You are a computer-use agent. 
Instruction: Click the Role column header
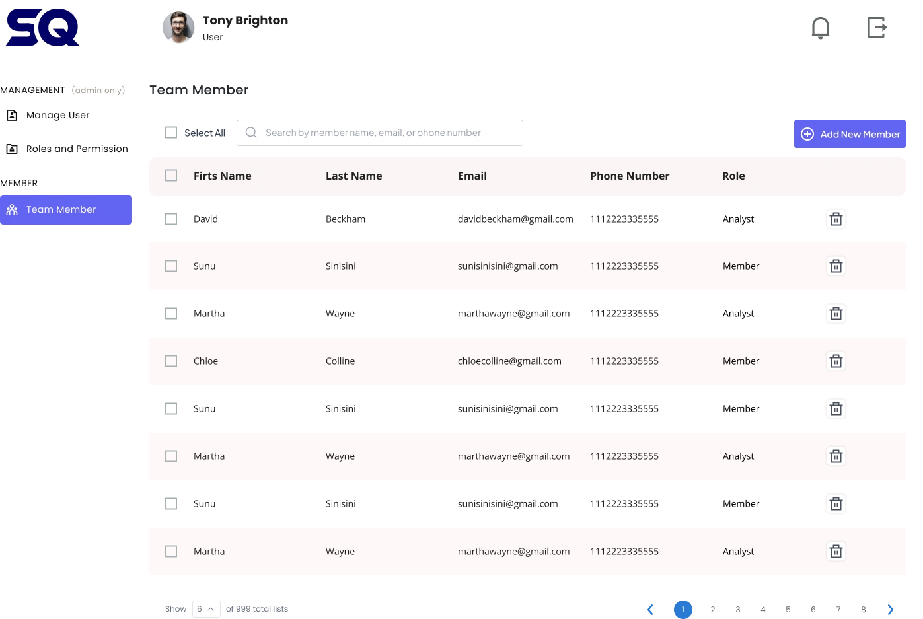pos(733,176)
